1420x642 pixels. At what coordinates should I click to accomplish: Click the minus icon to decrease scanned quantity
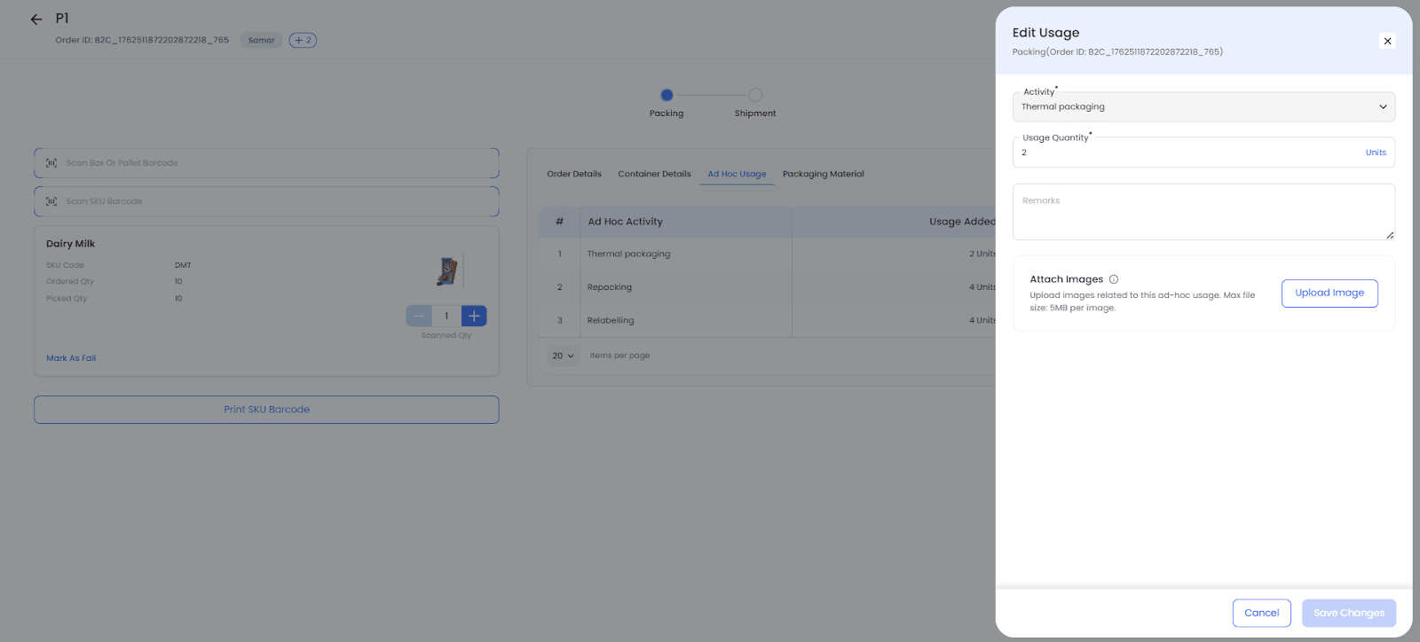tap(419, 316)
